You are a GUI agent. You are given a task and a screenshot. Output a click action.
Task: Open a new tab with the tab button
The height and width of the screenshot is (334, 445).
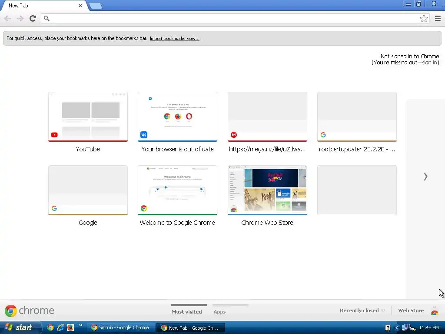(x=95, y=6)
